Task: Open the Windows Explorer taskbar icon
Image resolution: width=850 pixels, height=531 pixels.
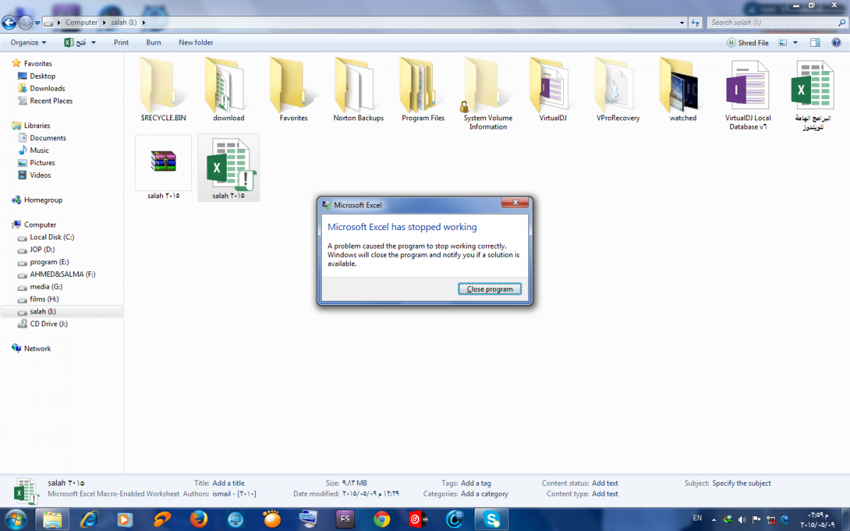Action: pos(52,519)
